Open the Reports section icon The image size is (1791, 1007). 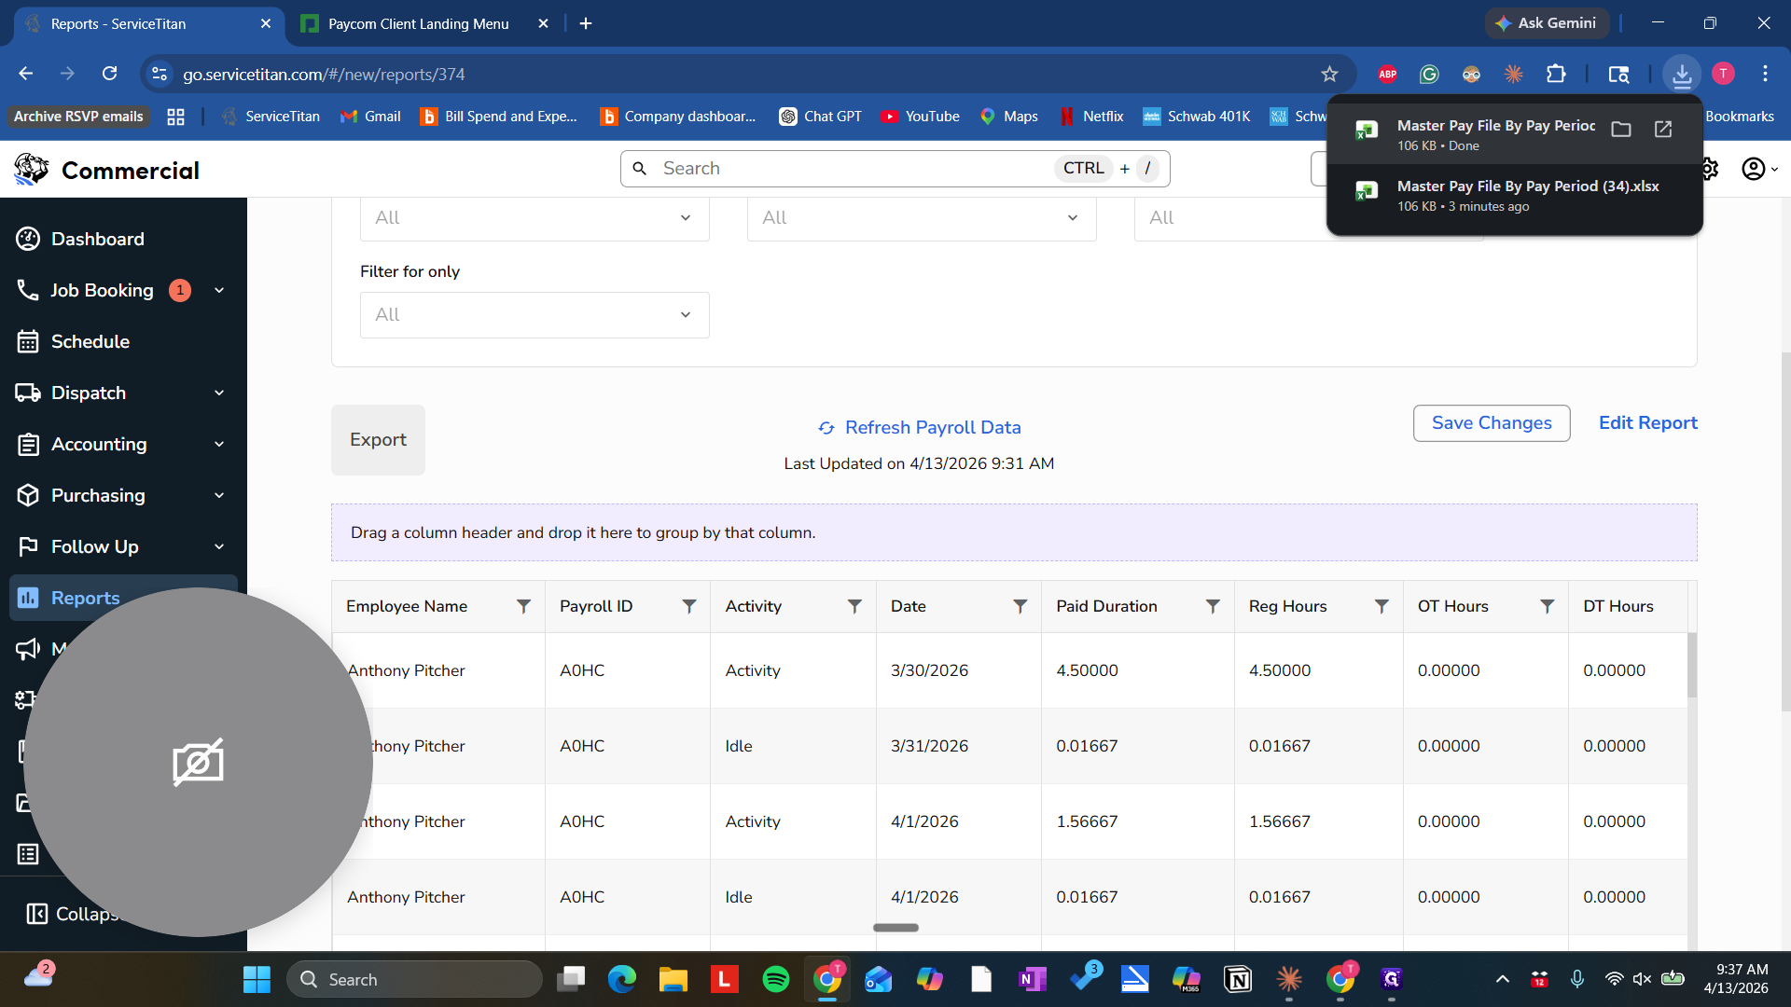[29, 598]
